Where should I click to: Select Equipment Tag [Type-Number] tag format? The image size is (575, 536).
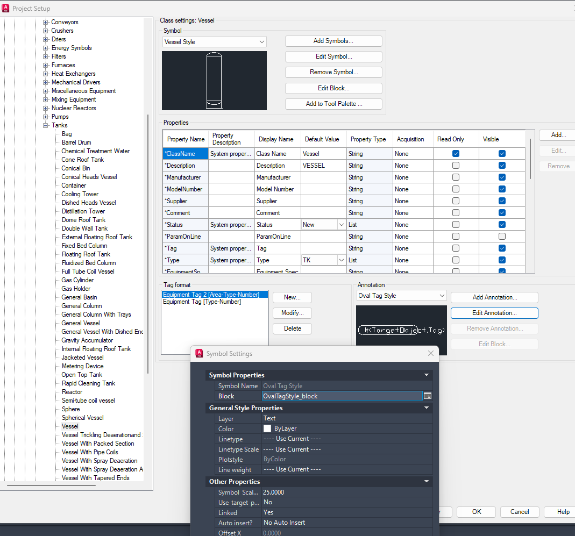(x=202, y=302)
